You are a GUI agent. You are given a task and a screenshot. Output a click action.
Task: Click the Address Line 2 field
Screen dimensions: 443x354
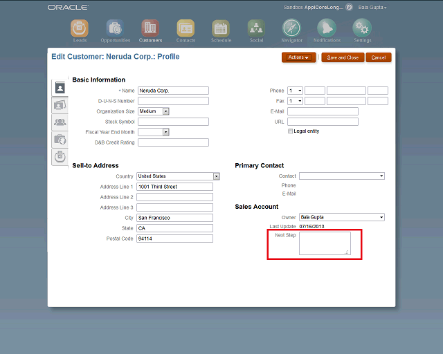[x=174, y=197]
